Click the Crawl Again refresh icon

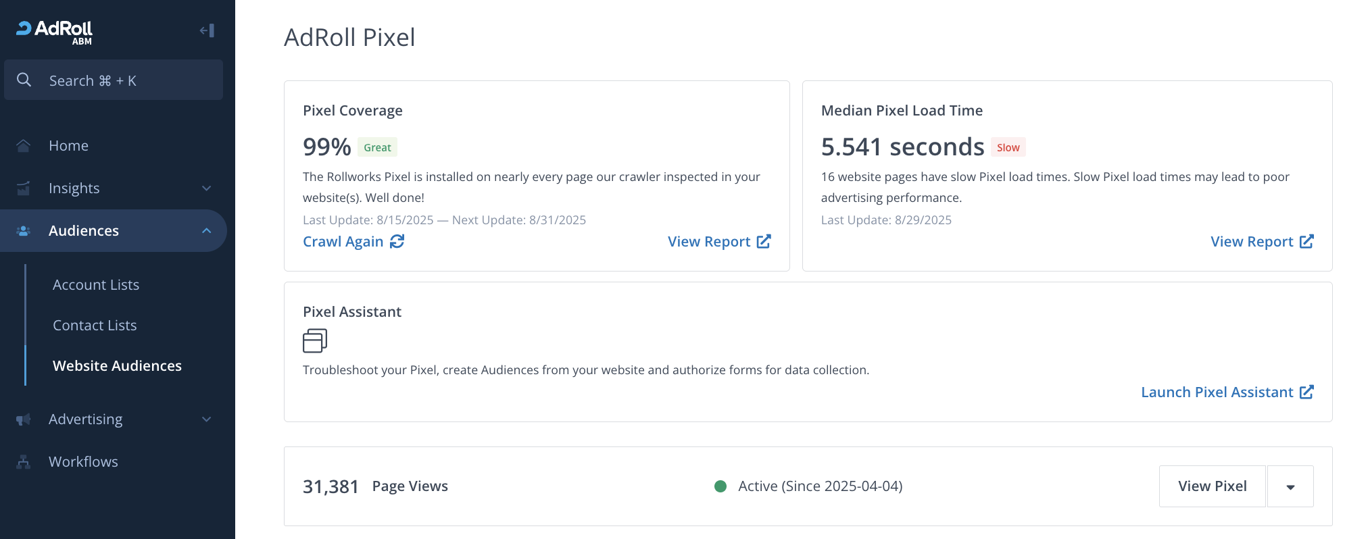point(397,242)
